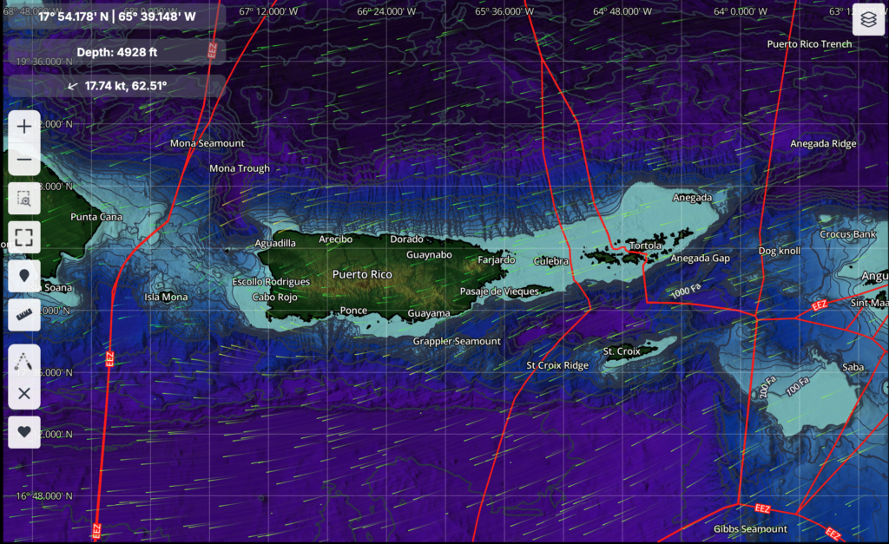The height and width of the screenshot is (544, 889).
Task: Toggle fullscreen map view
Action: (23, 237)
